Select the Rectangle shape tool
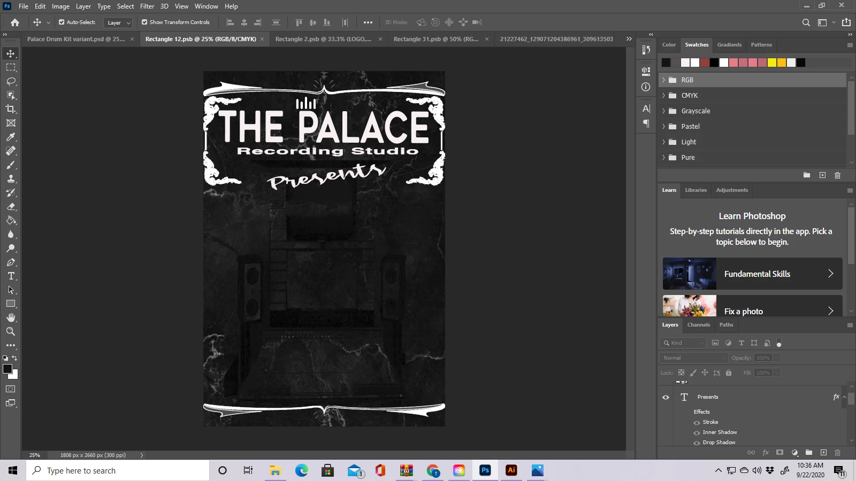Screen dimensions: 856x481 [11, 304]
